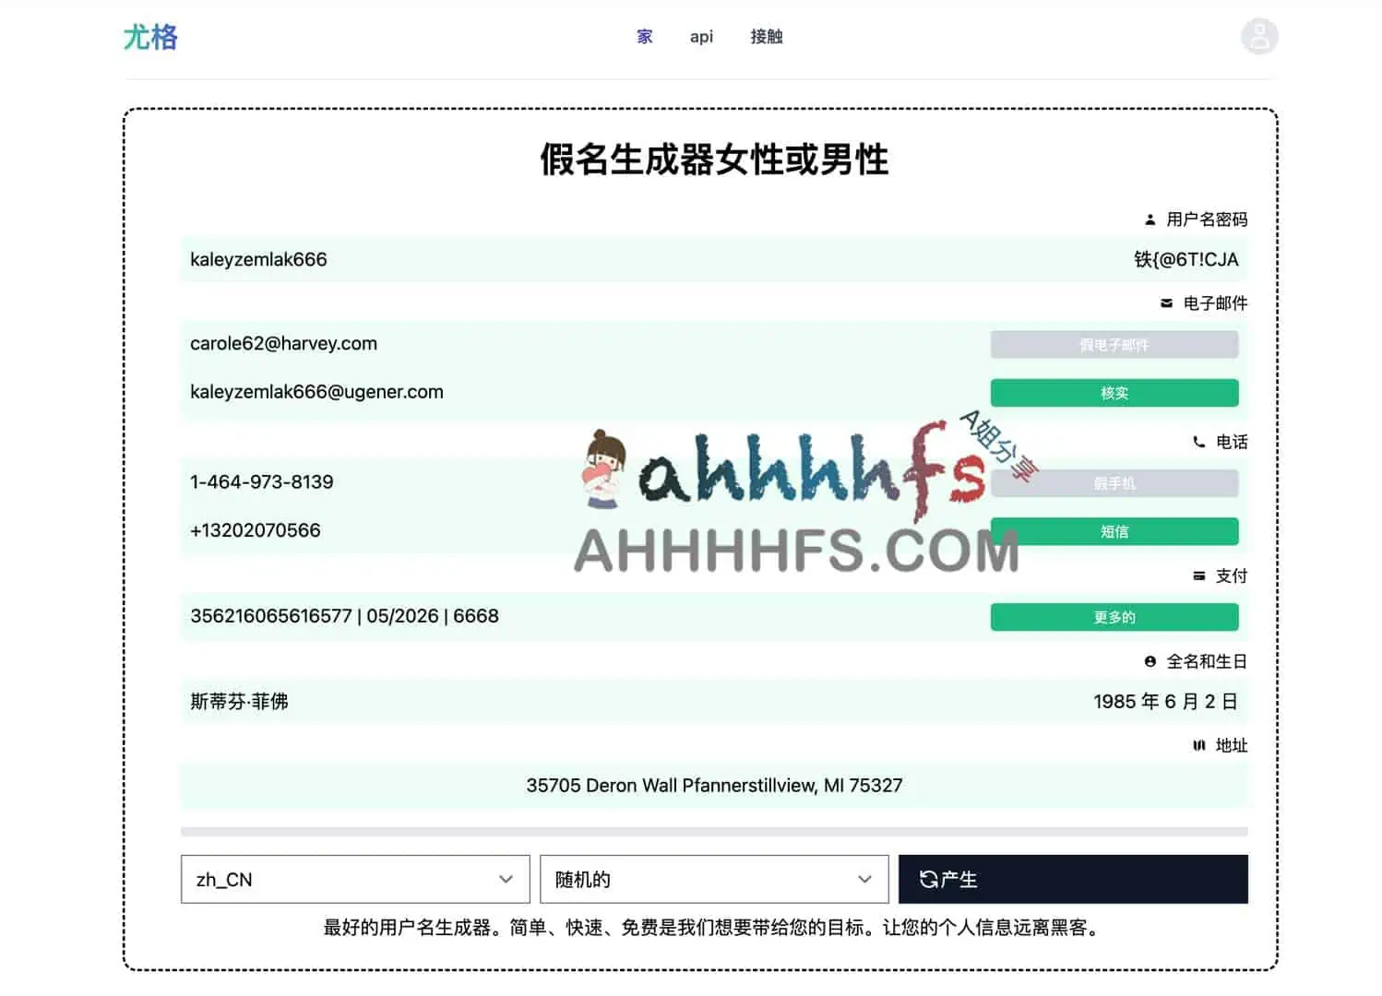Viewport: 1382px width, 996px height.
Task: Click the 更多的 payment button
Action: (1114, 616)
